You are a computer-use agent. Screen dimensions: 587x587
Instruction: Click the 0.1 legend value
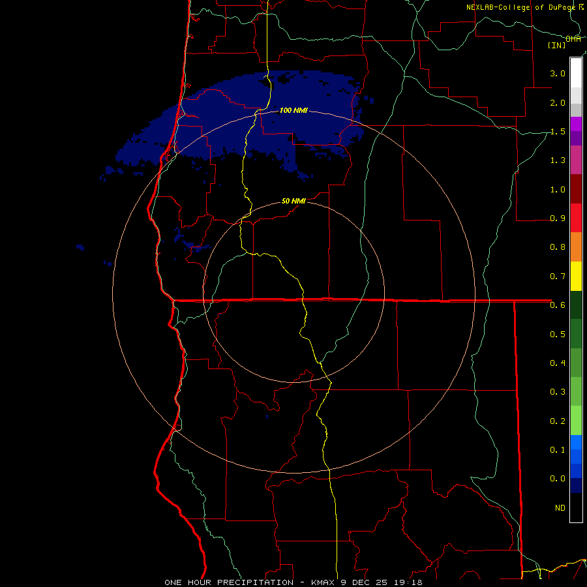click(x=558, y=449)
